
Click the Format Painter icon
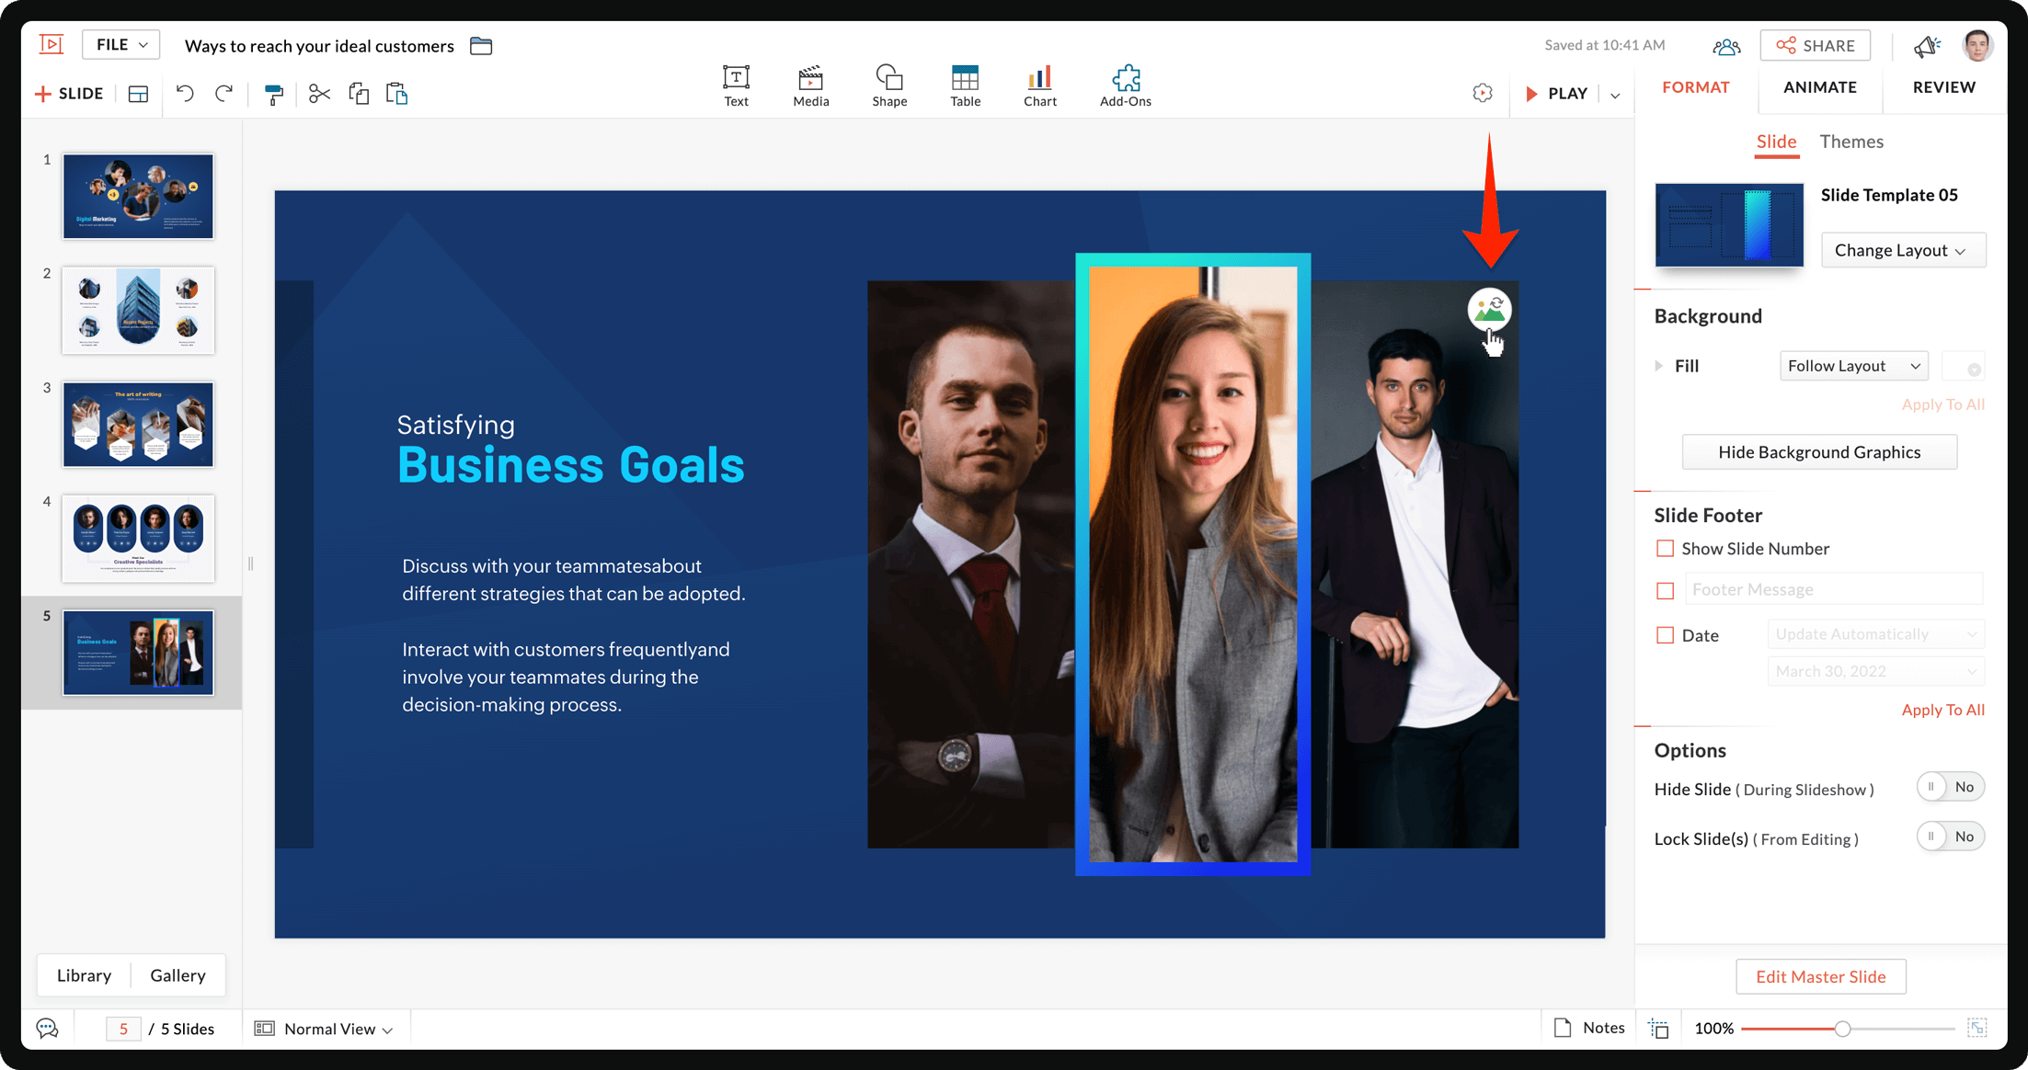(273, 94)
